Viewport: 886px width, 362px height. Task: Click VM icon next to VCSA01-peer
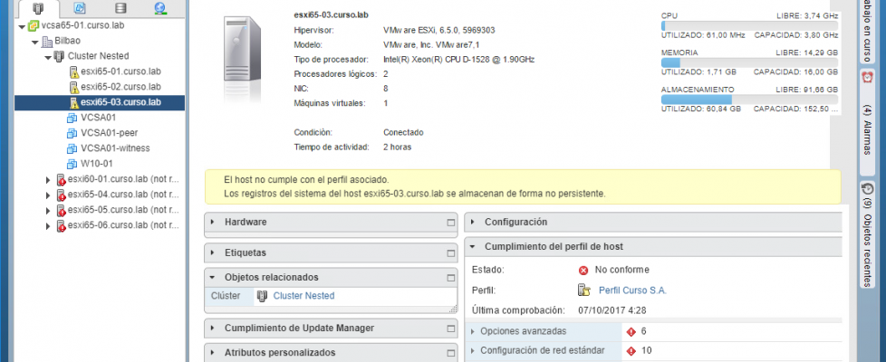(x=72, y=133)
